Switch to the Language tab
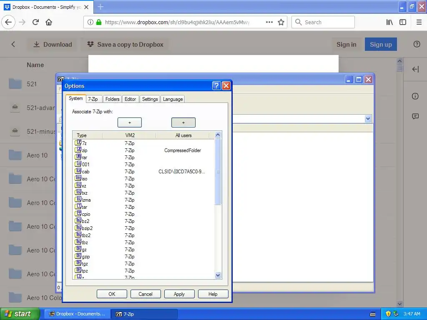This screenshot has height=320, width=427. [x=173, y=99]
